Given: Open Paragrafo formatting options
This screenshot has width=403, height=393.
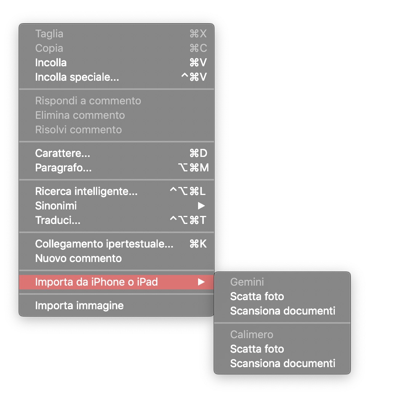Looking at the screenshot, I should (x=63, y=168).
